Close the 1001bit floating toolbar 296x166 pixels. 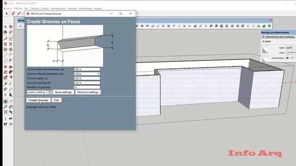tap(271, 20)
